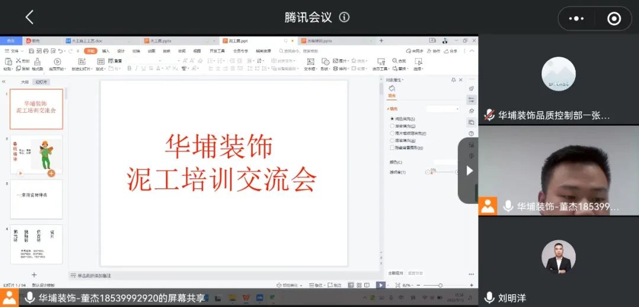Open the 插入 ribbon tab

(x=106, y=51)
